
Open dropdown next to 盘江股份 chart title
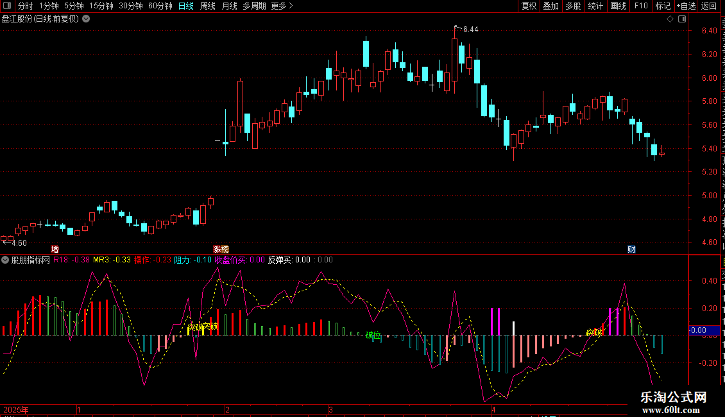coord(86,19)
